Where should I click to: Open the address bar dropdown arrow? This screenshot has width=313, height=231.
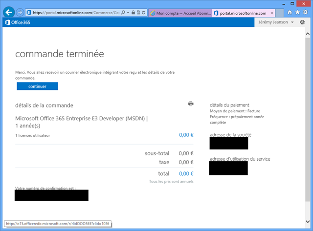[128, 13]
